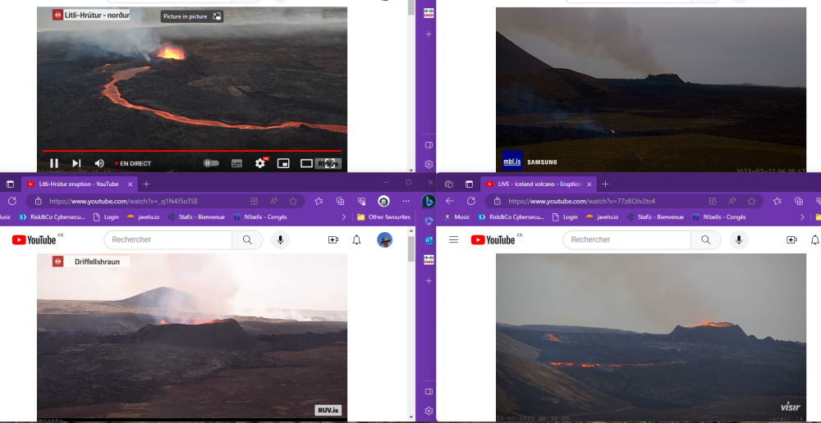
Task: Click the red video progress bar
Action: pos(189,151)
